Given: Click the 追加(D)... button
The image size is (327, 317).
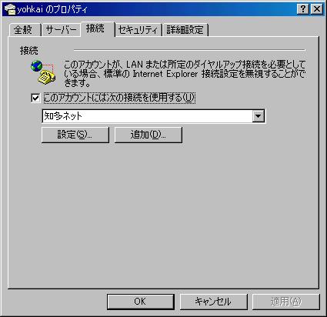Looking at the screenshot, I should point(148,135).
